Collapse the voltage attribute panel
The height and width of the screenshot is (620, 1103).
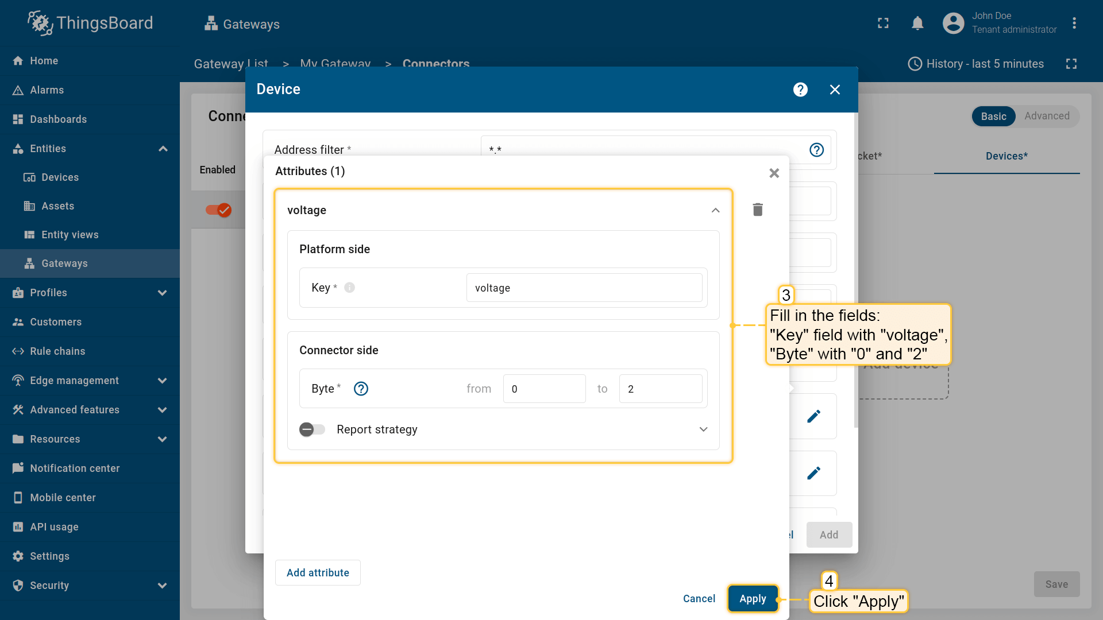[715, 210]
